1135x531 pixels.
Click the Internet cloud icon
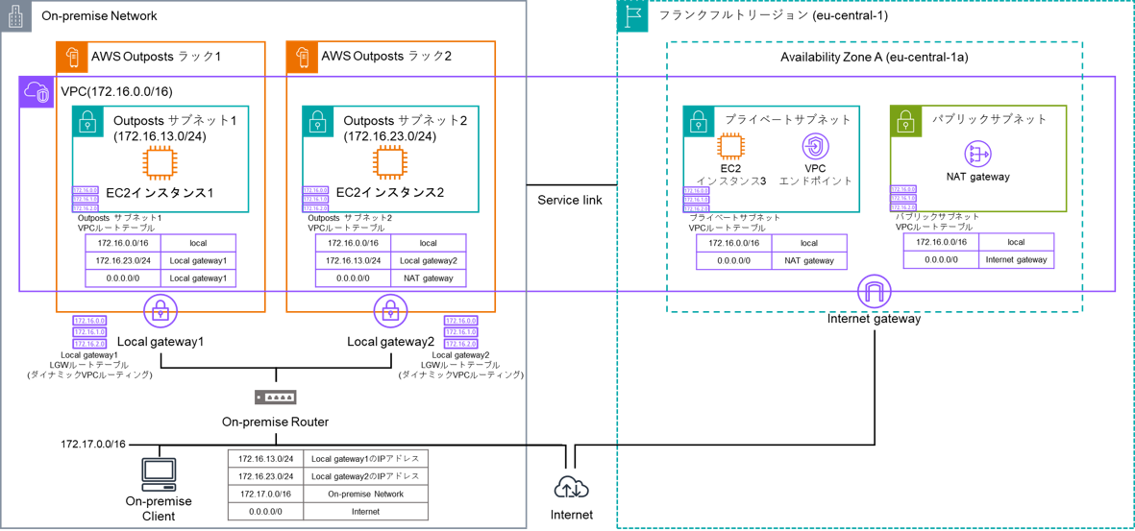pos(571,487)
